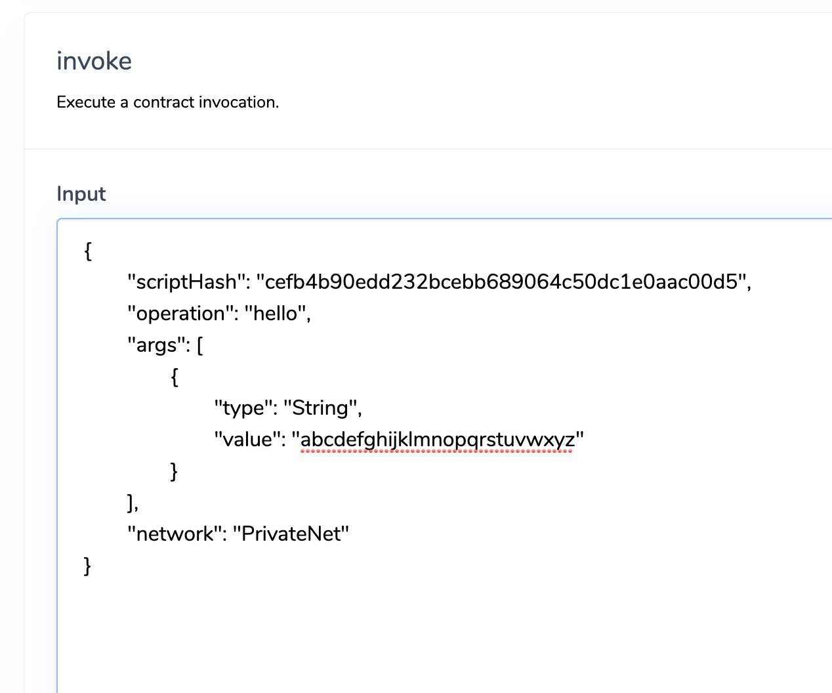
Task: Place cursor on the "network" key
Action: (x=175, y=534)
